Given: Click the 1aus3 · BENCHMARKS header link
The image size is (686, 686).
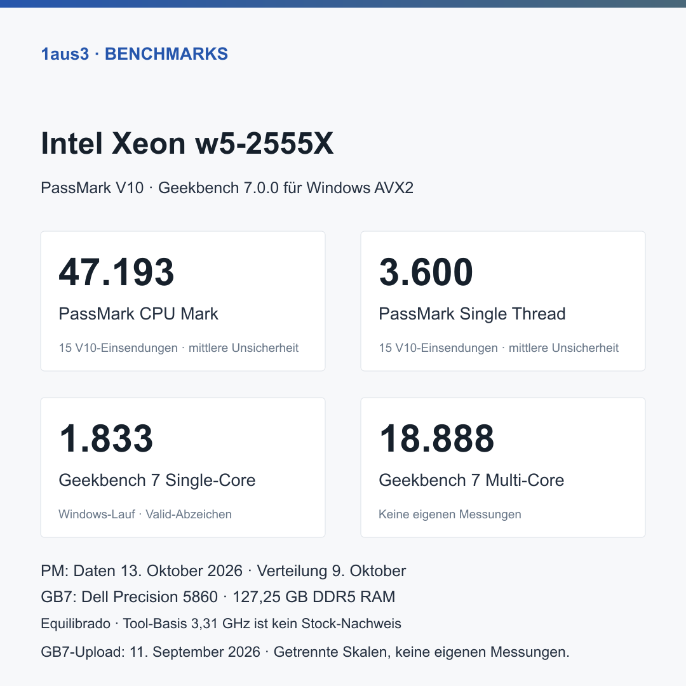Looking at the screenshot, I should 134,54.
